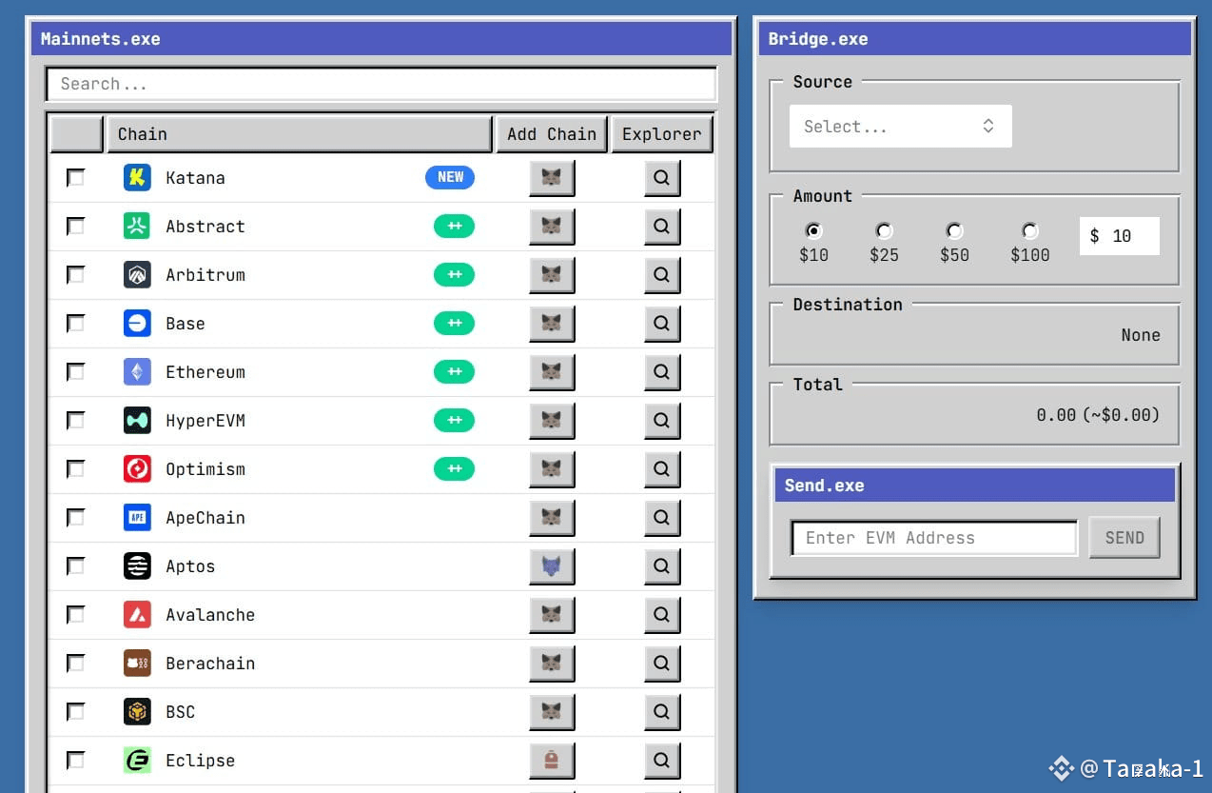Check the HyperEVM chain checkbox
This screenshot has width=1212, height=793.
pyautogui.click(x=75, y=421)
